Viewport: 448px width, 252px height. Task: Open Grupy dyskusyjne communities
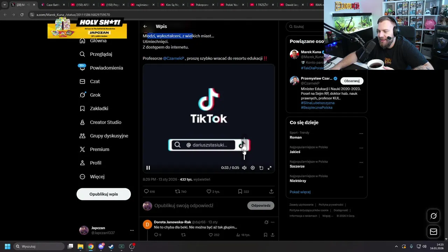[x=104, y=136]
